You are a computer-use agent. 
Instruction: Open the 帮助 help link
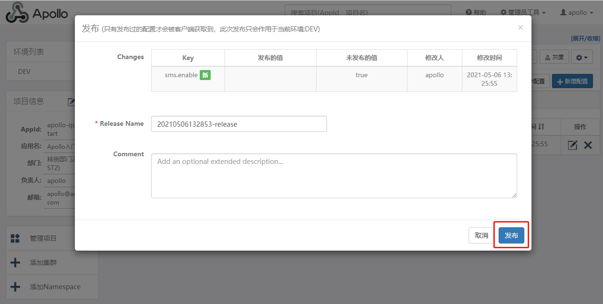476,12
